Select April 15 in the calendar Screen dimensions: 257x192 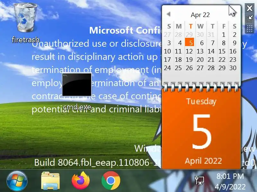222,51
